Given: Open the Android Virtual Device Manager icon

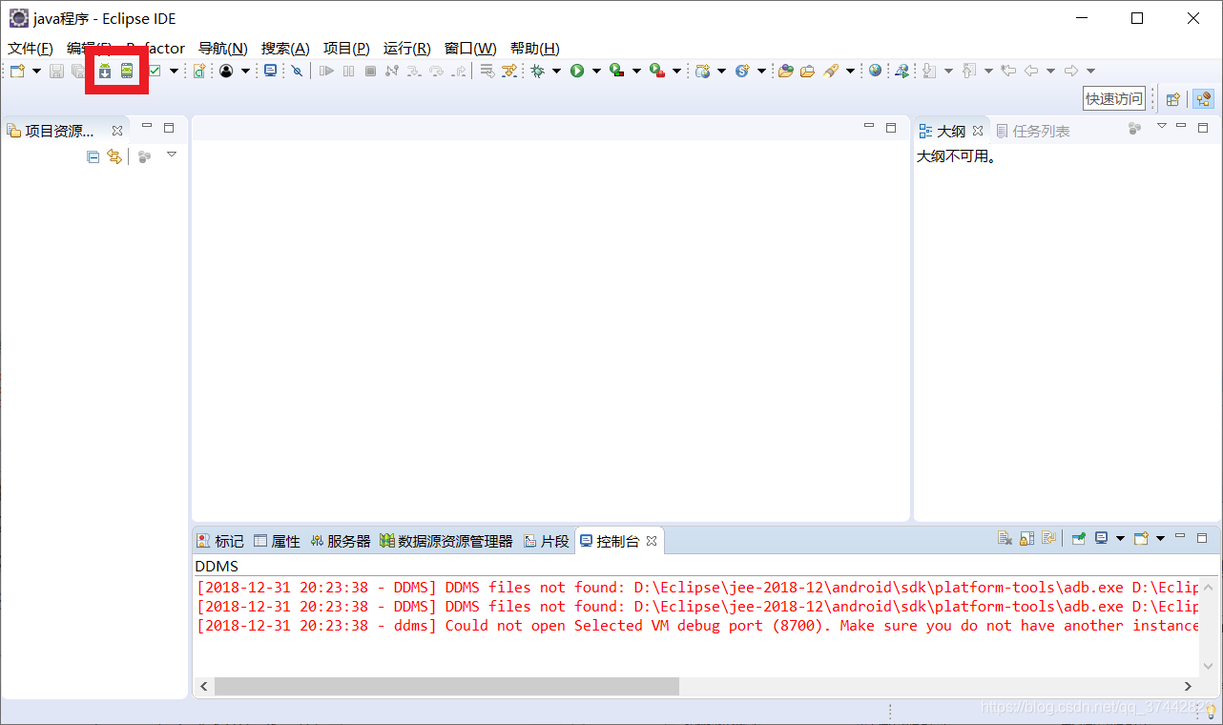Looking at the screenshot, I should pyautogui.click(x=127, y=71).
